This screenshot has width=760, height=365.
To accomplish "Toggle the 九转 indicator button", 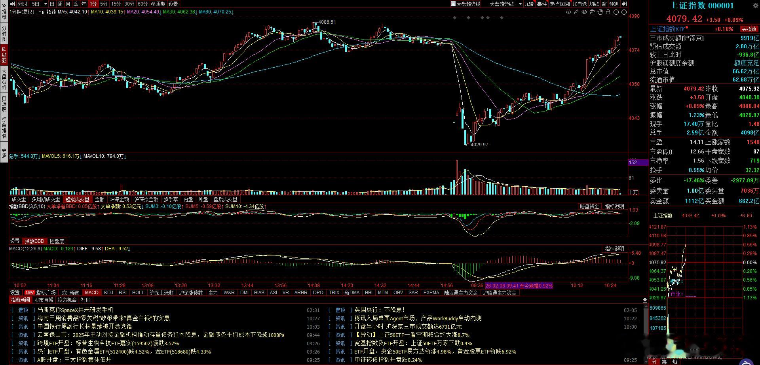I will [x=529, y=4].
